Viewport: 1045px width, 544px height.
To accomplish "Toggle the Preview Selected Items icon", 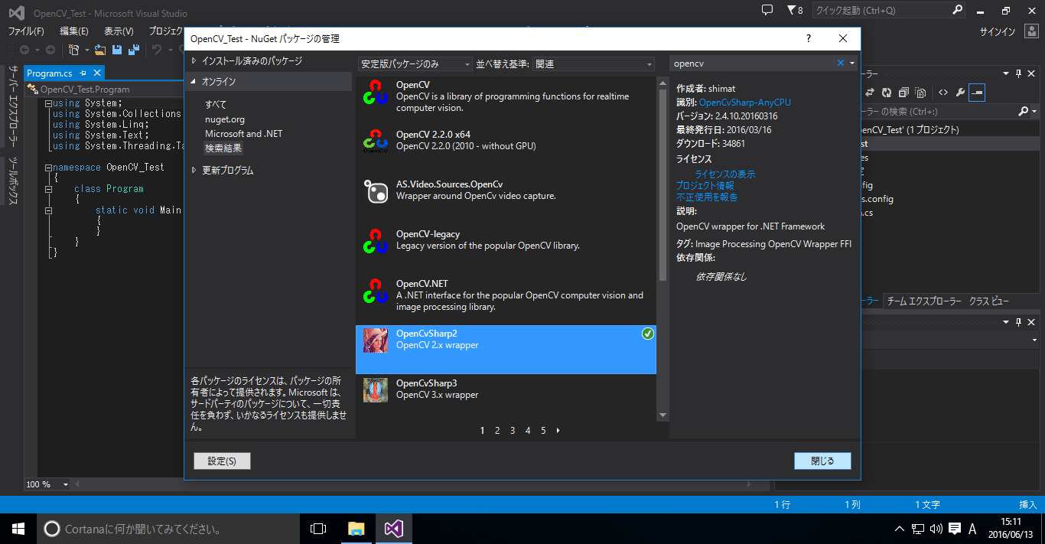I will (x=976, y=93).
